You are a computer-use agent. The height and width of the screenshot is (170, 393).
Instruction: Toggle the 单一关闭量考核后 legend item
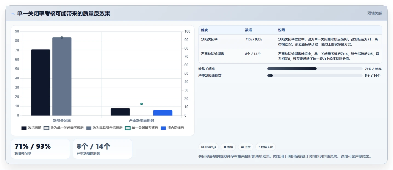(x=142, y=128)
